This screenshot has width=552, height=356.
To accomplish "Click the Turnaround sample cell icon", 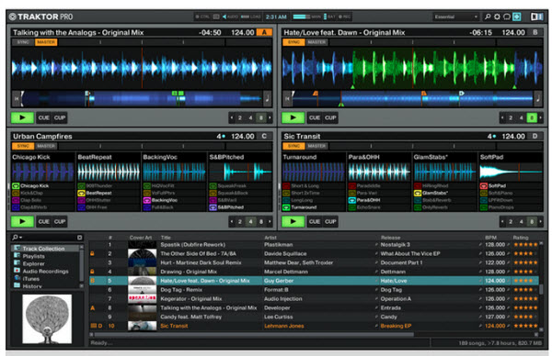I will coord(286,207).
